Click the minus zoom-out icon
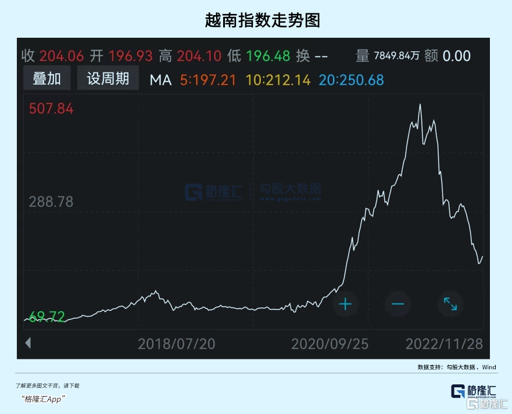The image size is (512, 414). [x=398, y=304]
